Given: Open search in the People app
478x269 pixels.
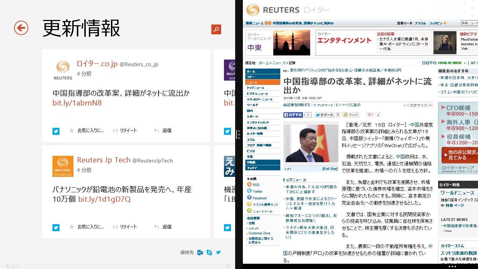Looking at the screenshot, I should [216, 29].
